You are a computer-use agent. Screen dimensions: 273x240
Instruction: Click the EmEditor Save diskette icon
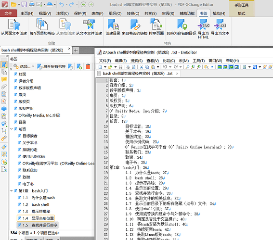(120, 67)
